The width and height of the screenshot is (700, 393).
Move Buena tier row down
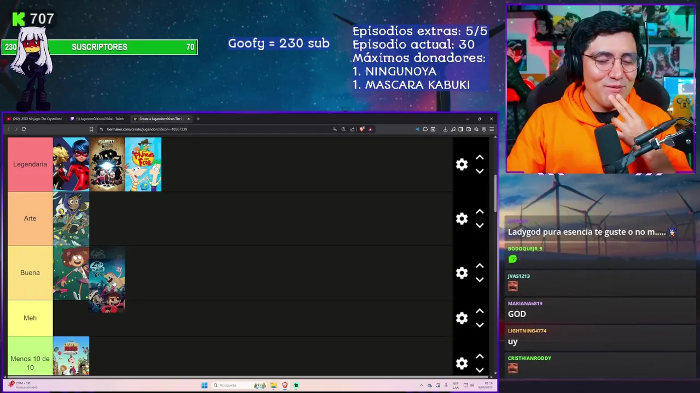tap(480, 279)
